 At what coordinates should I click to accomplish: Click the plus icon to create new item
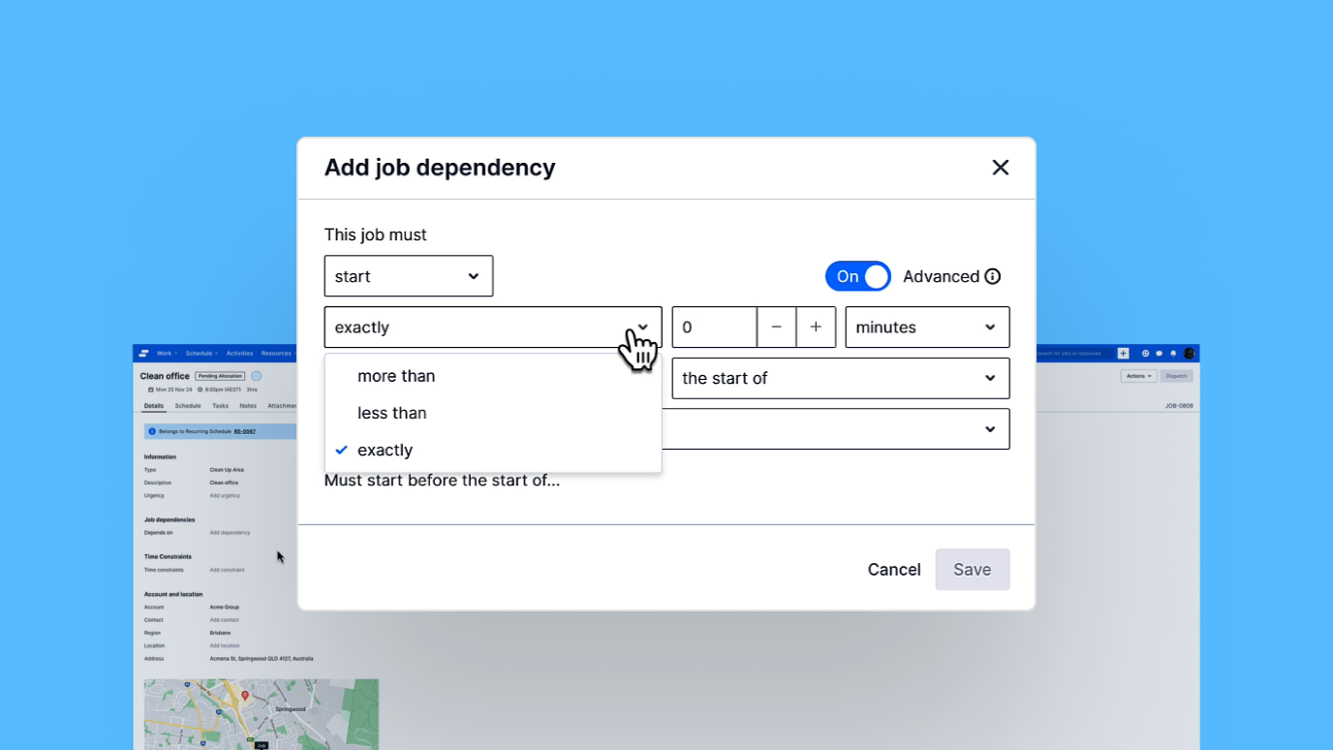(x=1123, y=353)
